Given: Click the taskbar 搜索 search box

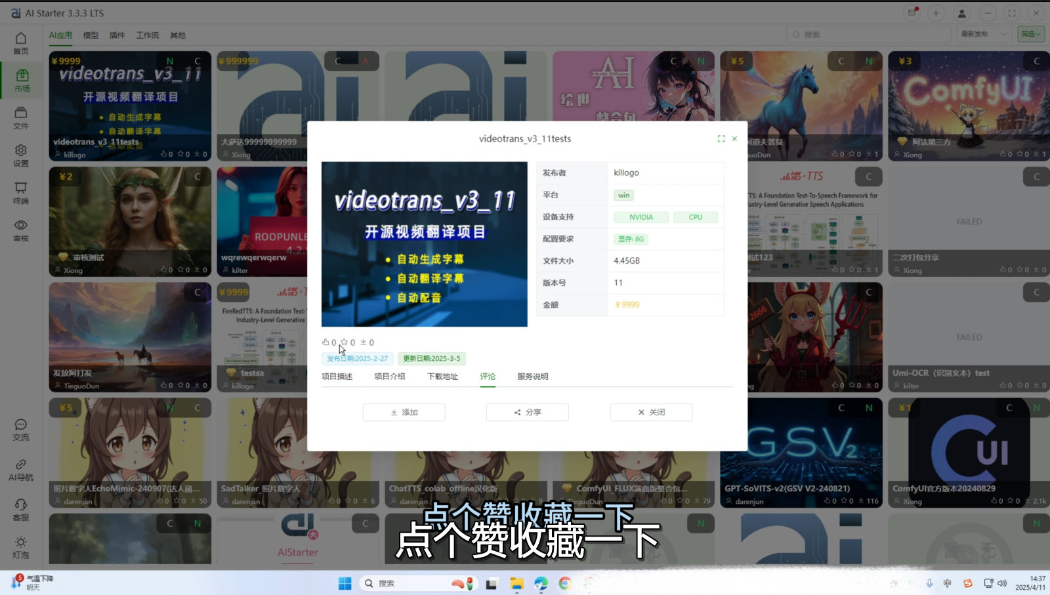Looking at the screenshot, I should point(419,583).
